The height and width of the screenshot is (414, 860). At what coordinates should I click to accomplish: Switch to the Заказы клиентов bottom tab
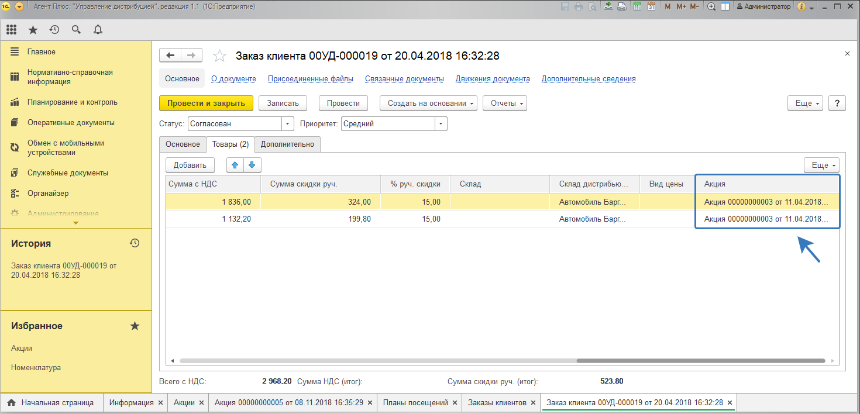pyautogui.click(x=497, y=403)
